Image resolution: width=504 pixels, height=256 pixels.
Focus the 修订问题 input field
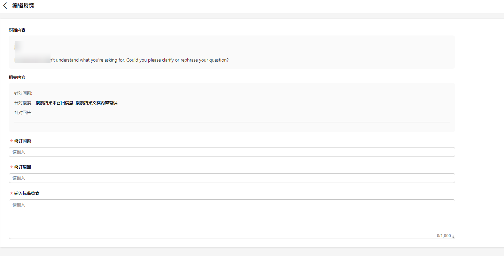[232, 152]
